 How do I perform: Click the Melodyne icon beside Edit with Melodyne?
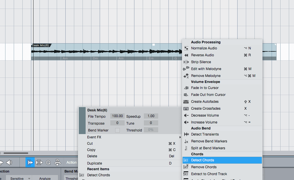(x=186, y=69)
